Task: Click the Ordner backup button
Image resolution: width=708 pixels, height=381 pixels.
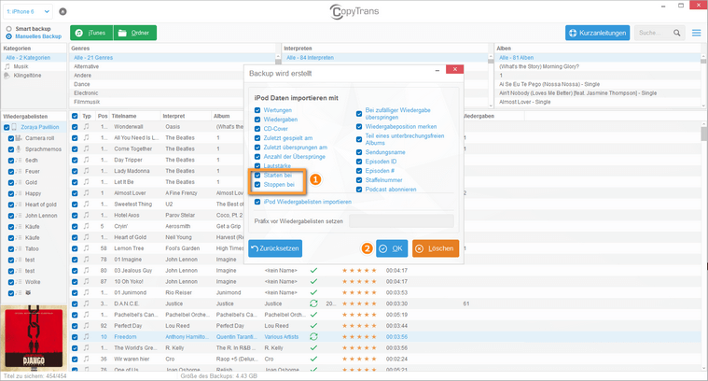Action: tap(135, 33)
